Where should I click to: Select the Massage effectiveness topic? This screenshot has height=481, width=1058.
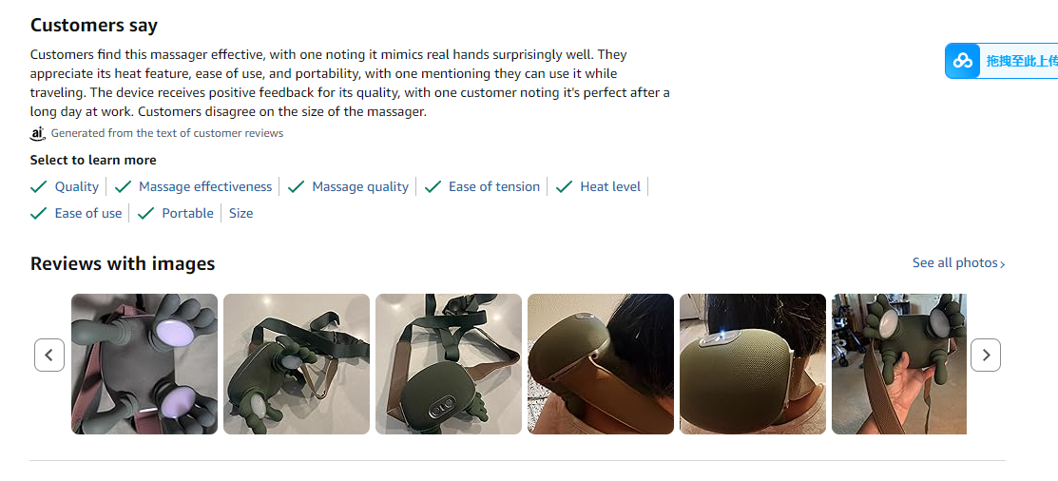click(205, 187)
